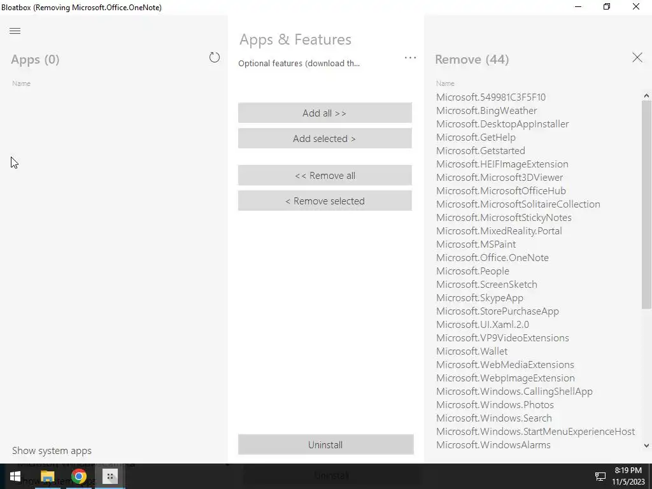This screenshot has height=489, width=652.
Task: Select Microsoft.MicrosoftStickyNotes entry
Action: (504, 218)
